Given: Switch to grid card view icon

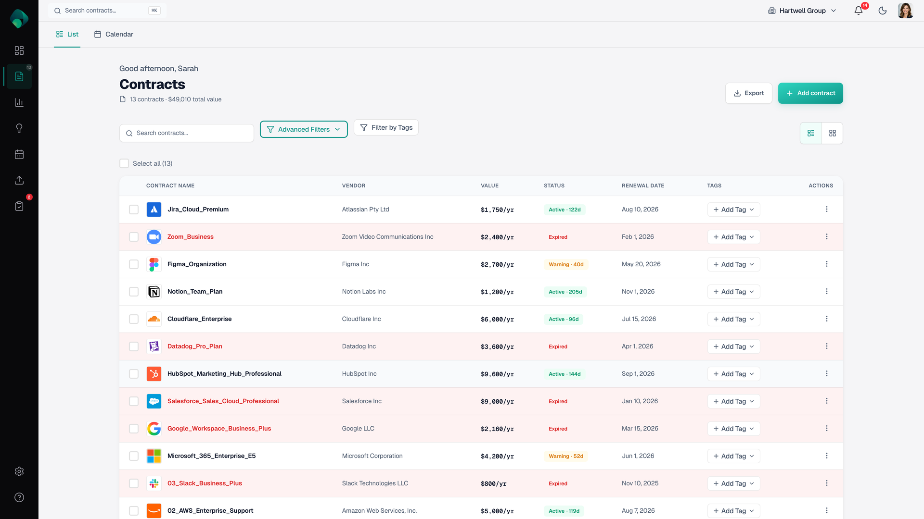Looking at the screenshot, I should coord(833,133).
